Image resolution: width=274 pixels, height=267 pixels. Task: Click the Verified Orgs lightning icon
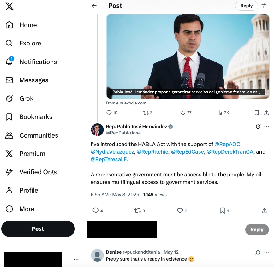click(9, 172)
